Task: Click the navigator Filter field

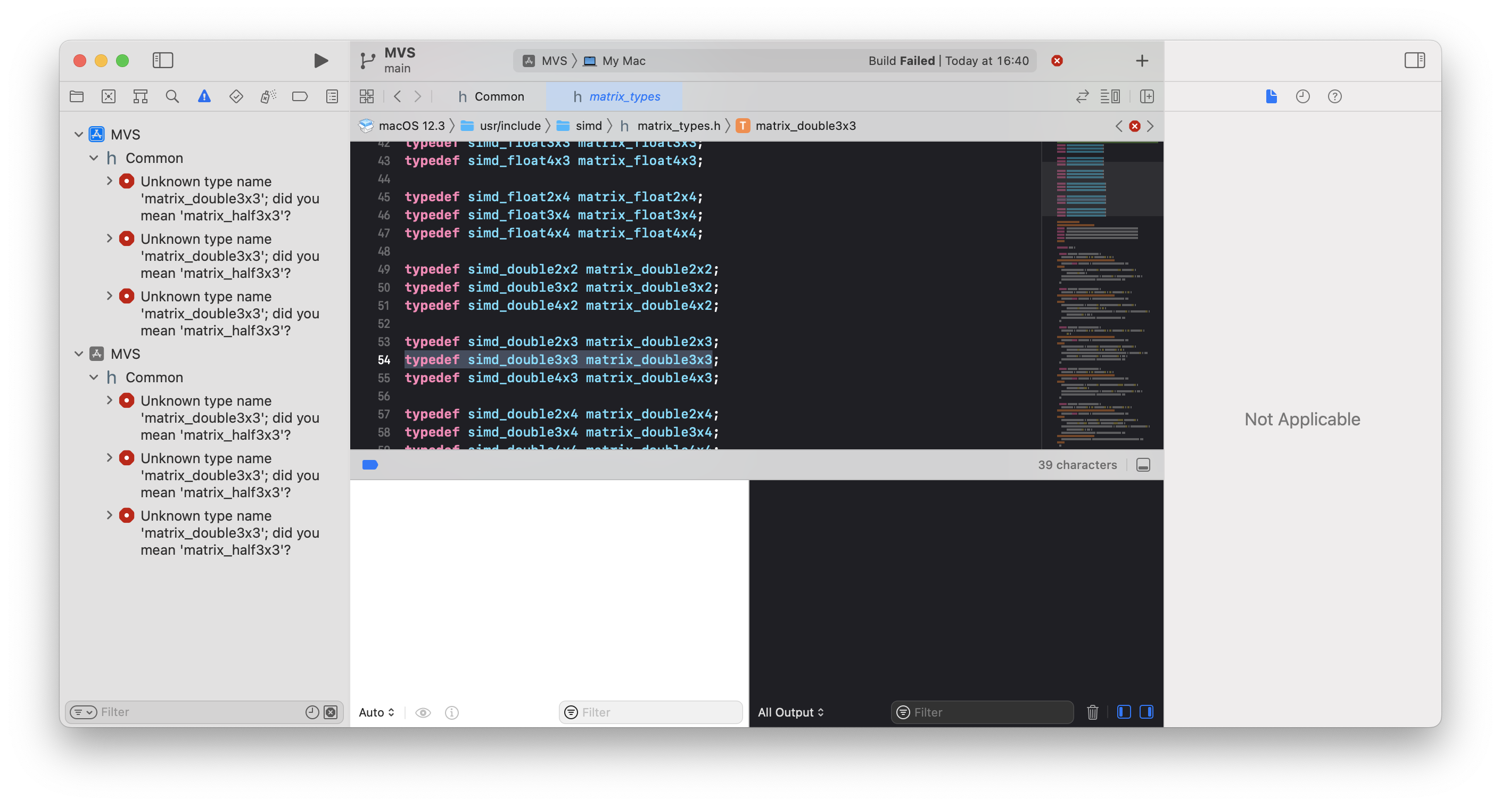Action: (198, 712)
